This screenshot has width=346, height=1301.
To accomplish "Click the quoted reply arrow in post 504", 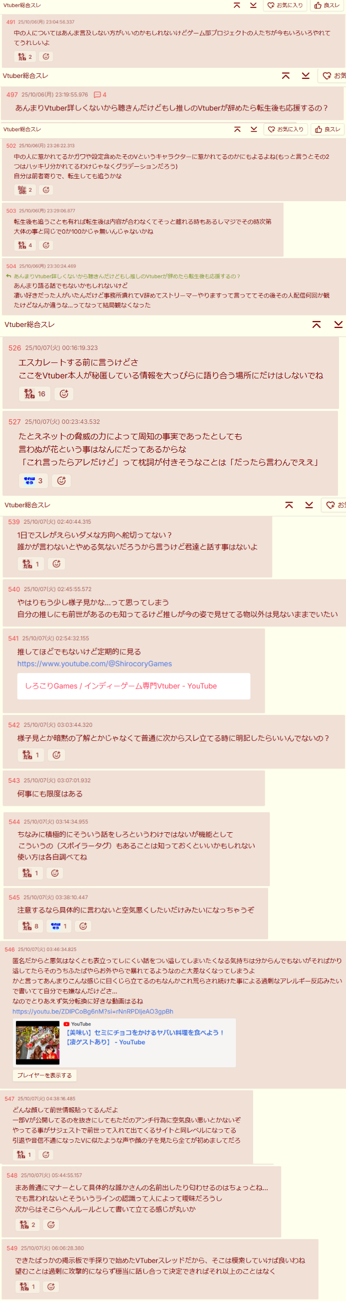I will click(8, 276).
